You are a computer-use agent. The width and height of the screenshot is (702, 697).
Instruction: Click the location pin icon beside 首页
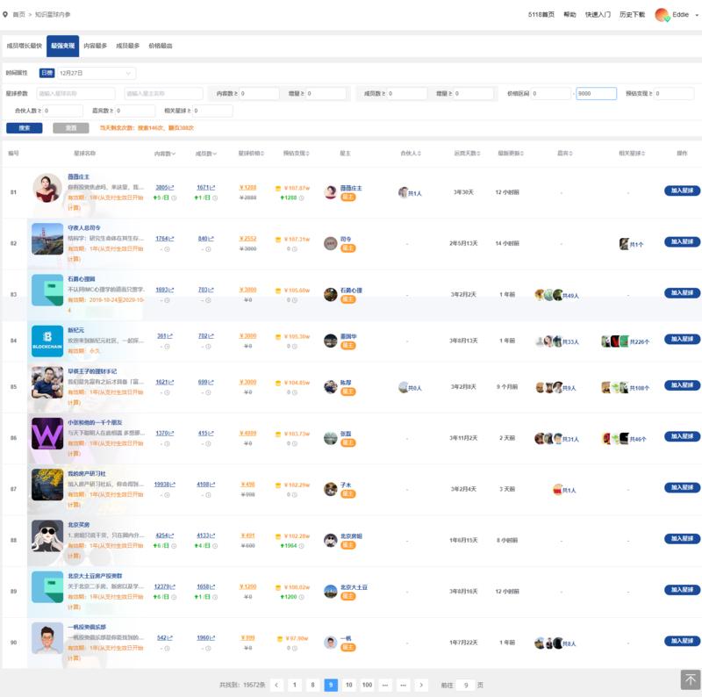pyautogui.click(x=6, y=15)
